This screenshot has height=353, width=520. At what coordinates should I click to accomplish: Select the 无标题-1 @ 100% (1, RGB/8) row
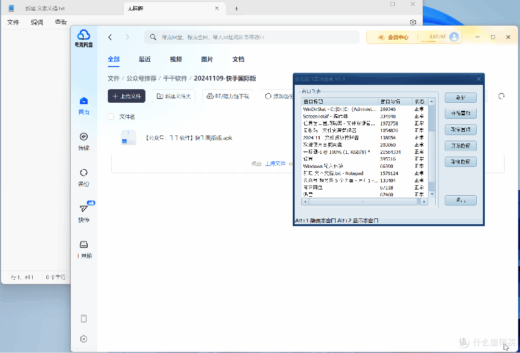coord(365,152)
